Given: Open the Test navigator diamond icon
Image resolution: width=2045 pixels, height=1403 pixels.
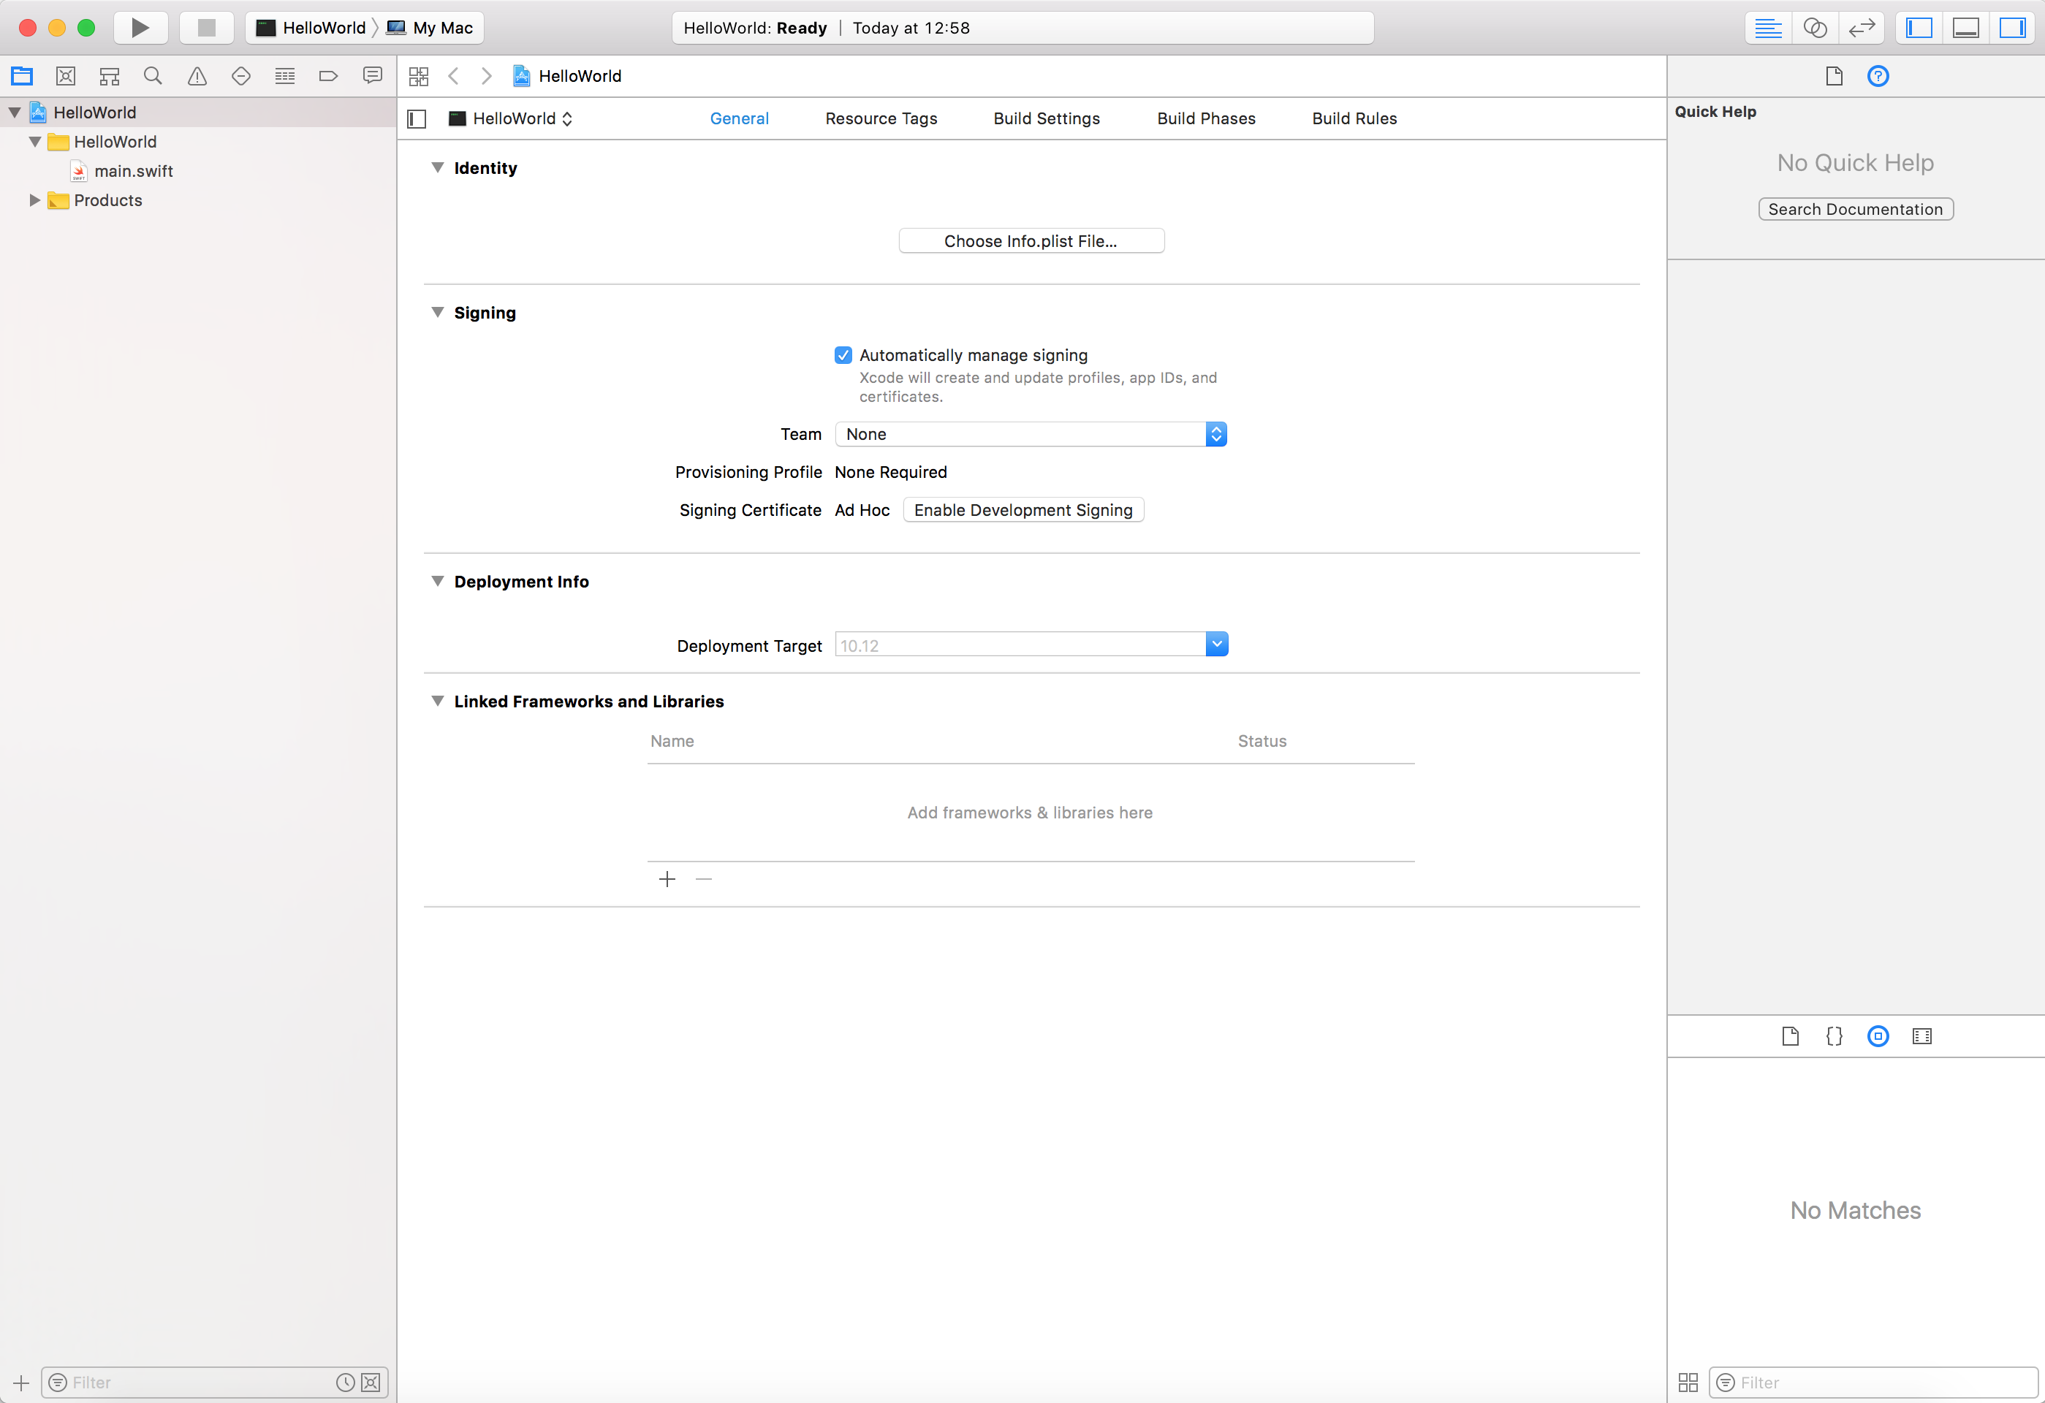Looking at the screenshot, I should [x=241, y=76].
